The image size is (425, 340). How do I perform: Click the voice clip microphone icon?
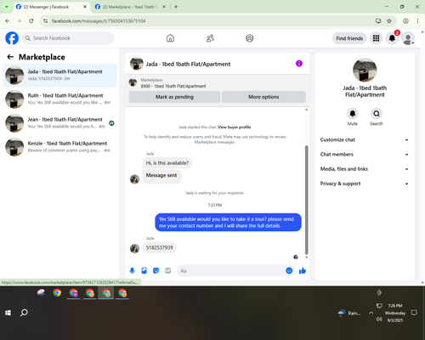[x=132, y=270]
